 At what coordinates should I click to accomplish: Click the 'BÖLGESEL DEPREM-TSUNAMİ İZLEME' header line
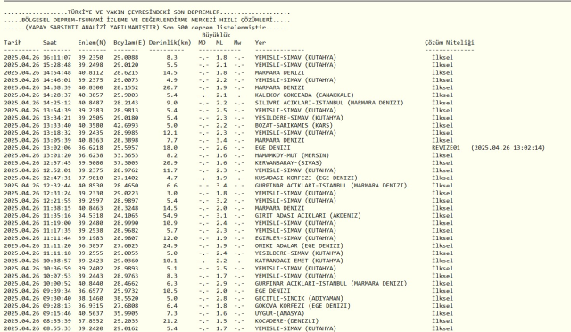(x=78, y=20)
